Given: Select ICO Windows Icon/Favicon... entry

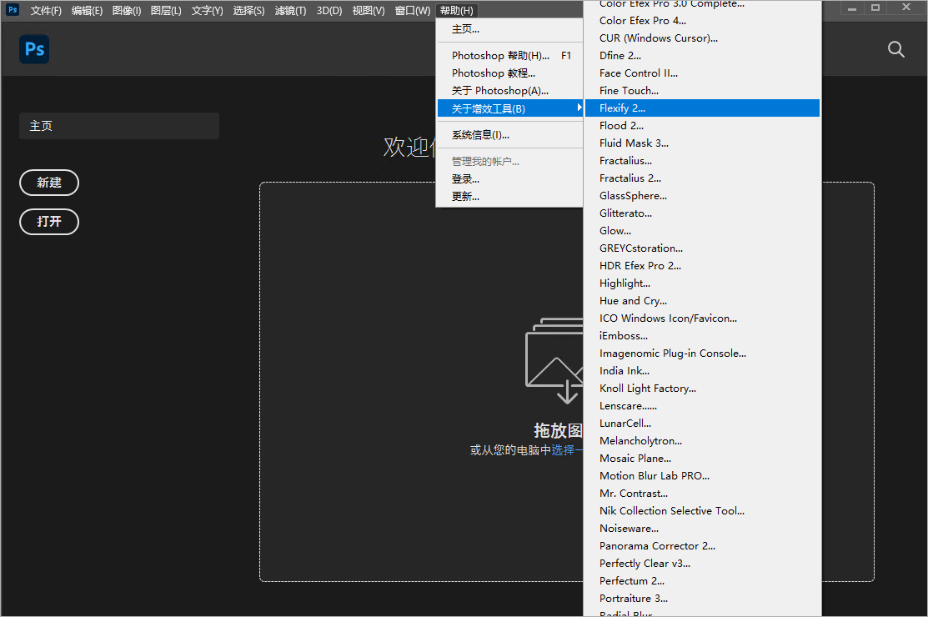Looking at the screenshot, I should 702,319.
